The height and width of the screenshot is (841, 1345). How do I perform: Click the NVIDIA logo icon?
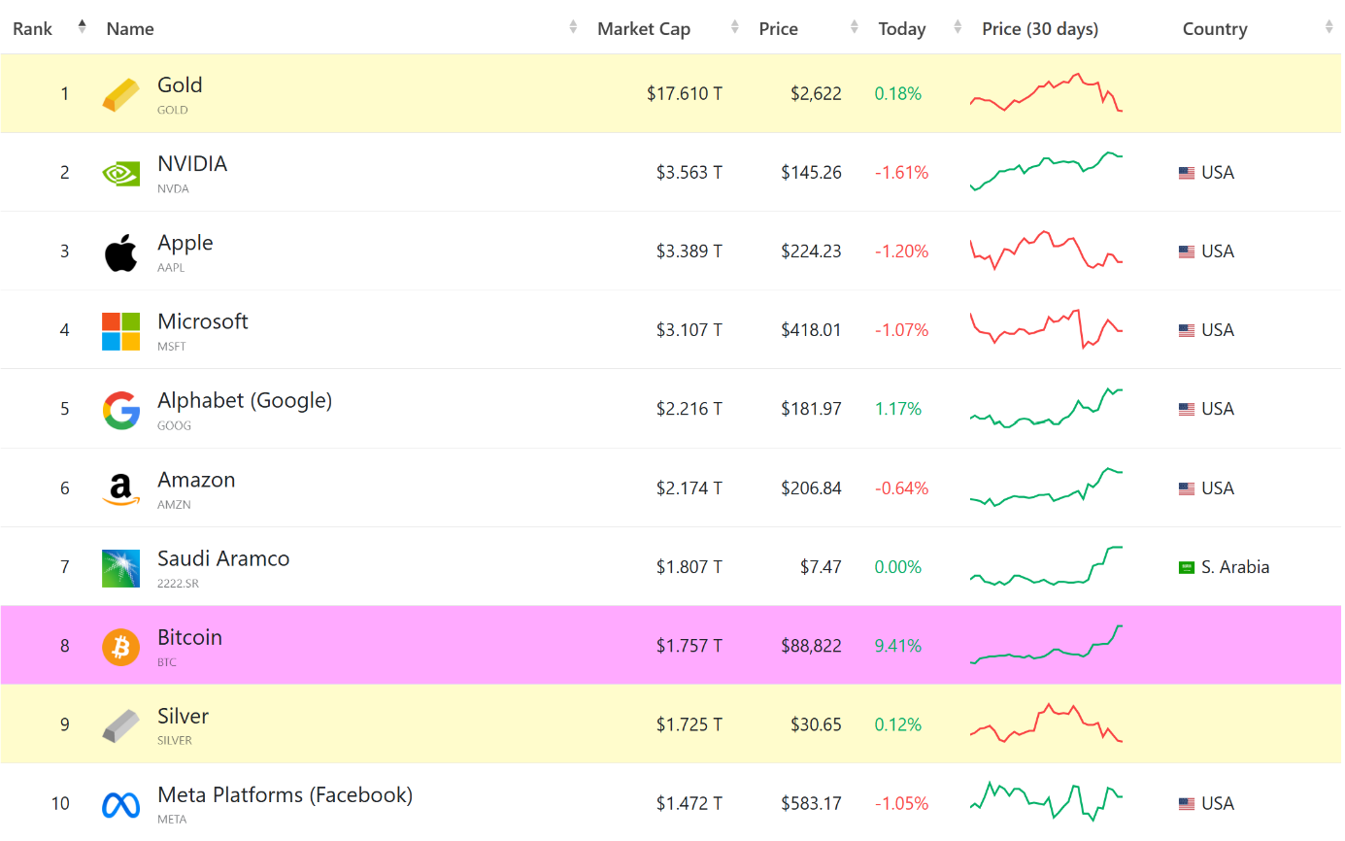coord(120,173)
